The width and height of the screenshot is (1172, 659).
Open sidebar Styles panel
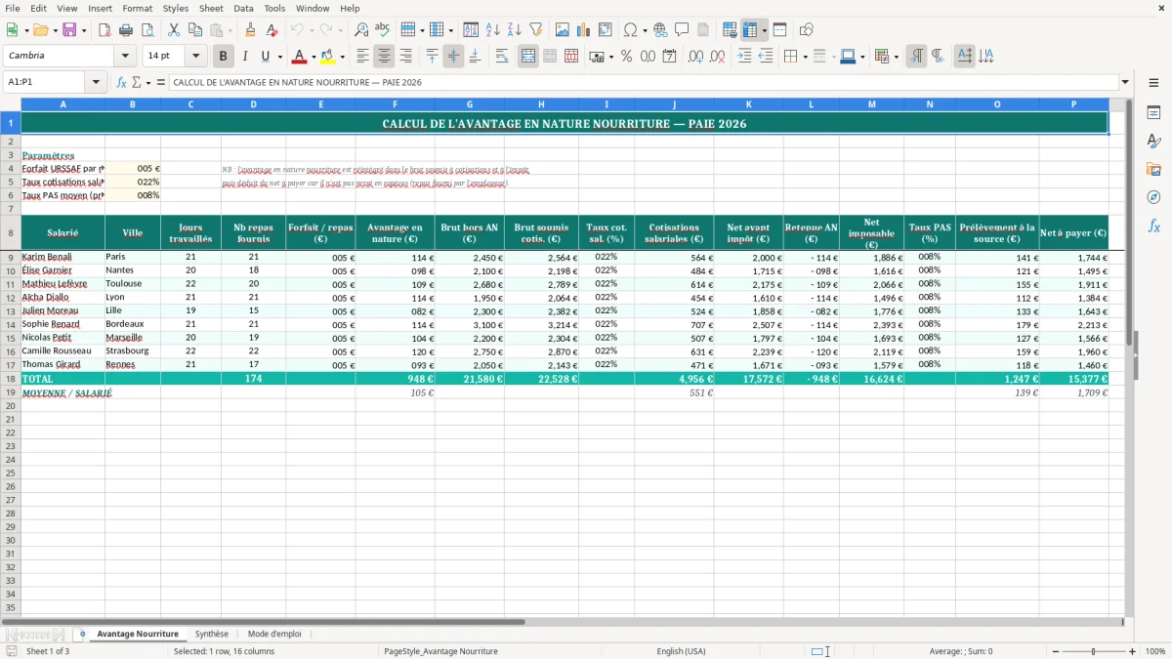click(1153, 141)
